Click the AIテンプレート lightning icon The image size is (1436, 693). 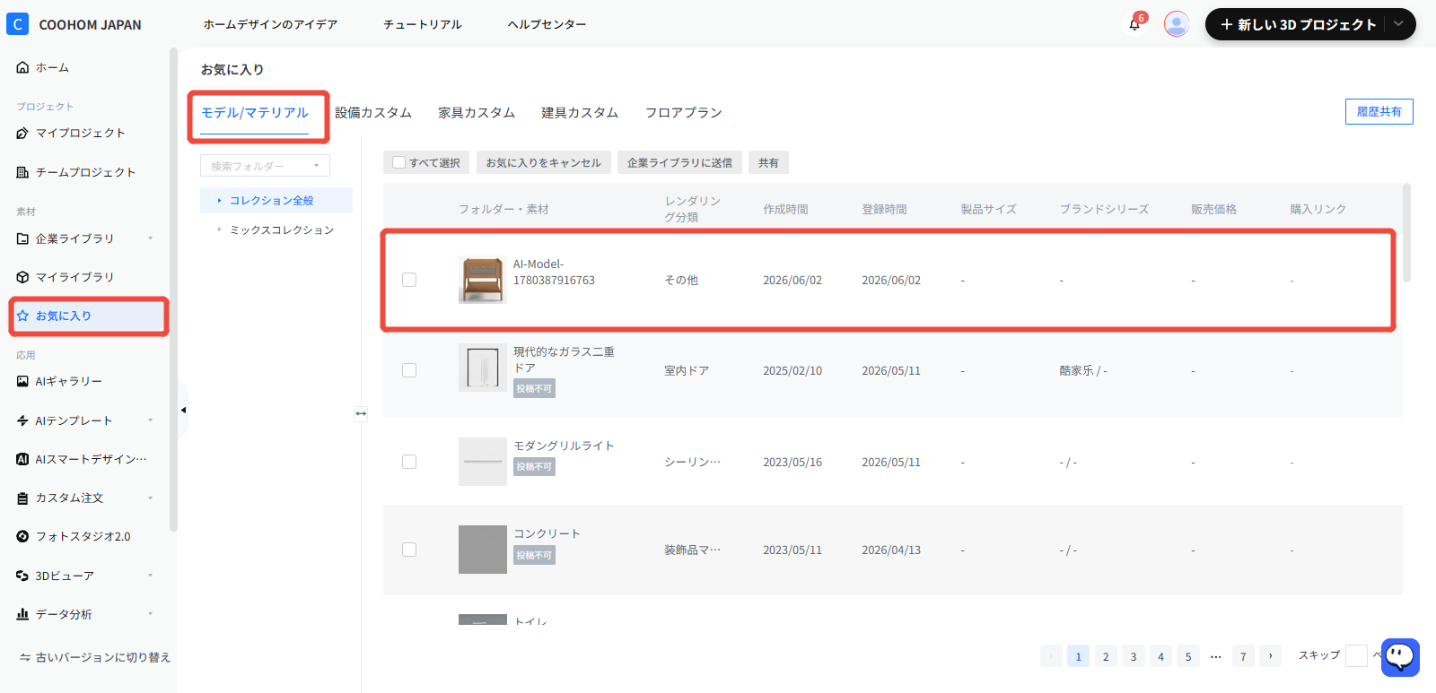(22, 420)
